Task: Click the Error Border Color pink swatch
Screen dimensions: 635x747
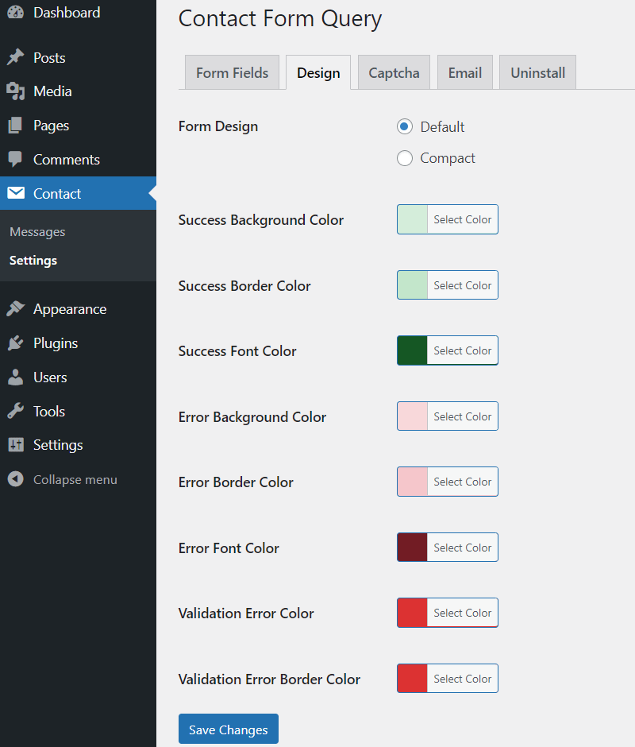Action: pos(413,482)
